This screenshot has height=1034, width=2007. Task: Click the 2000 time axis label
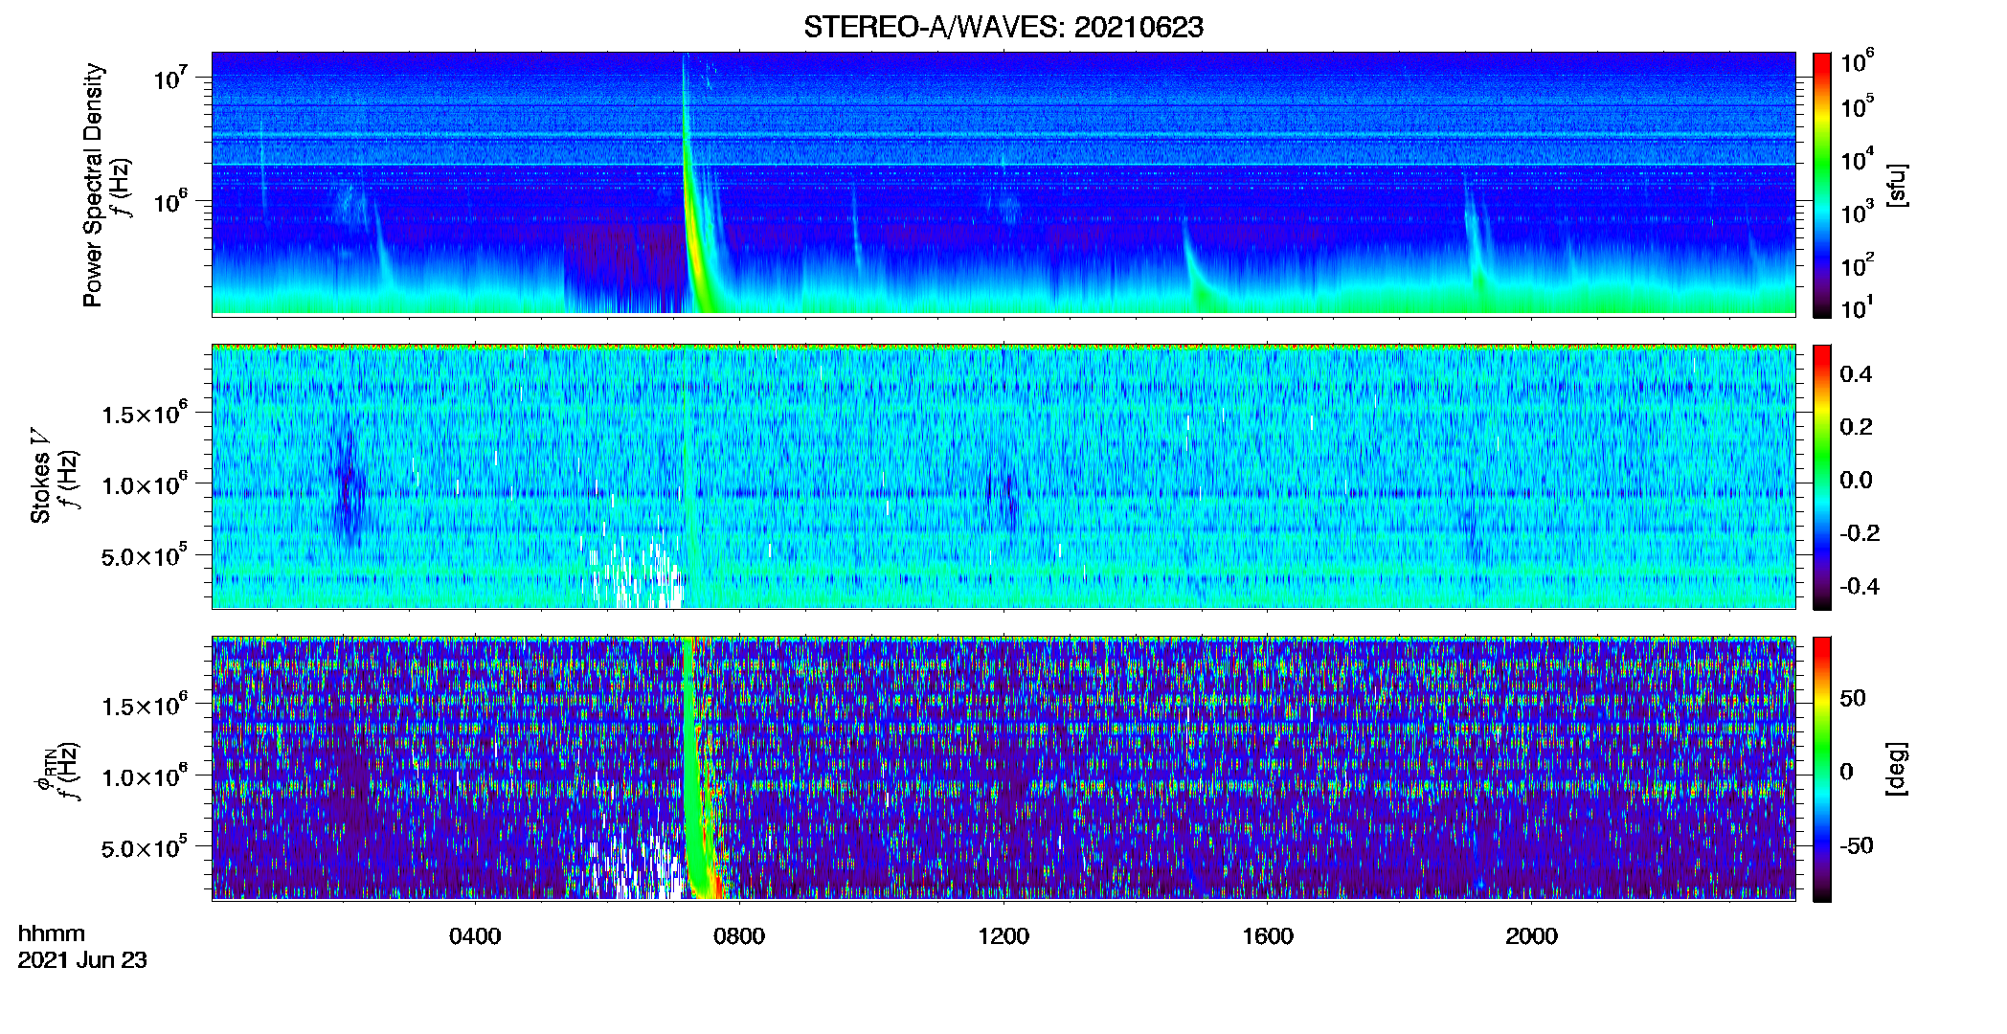1531,936
